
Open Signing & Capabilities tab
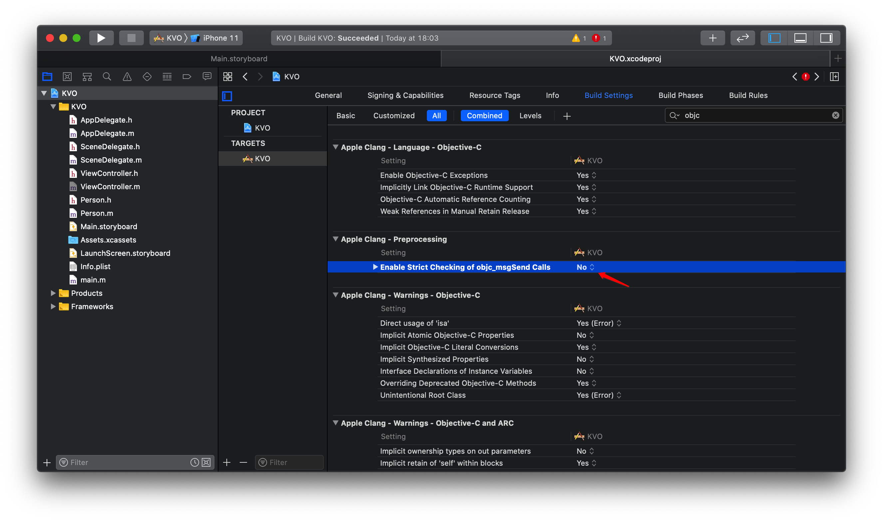click(405, 96)
